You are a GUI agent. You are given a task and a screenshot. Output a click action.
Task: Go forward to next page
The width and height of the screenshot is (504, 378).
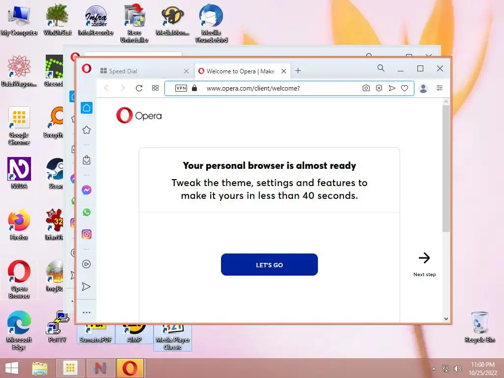pos(123,88)
